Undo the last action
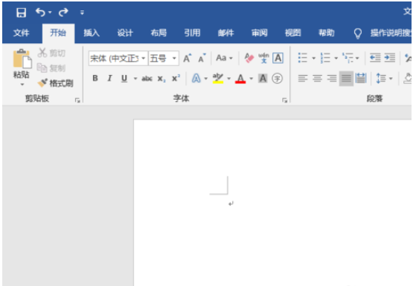This screenshot has height=286, width=416. tap(41, 12)
